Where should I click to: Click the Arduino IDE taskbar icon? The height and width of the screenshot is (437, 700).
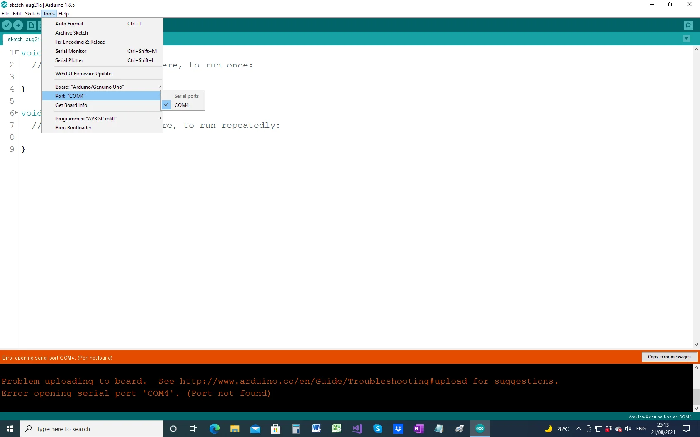coord(480,429)
